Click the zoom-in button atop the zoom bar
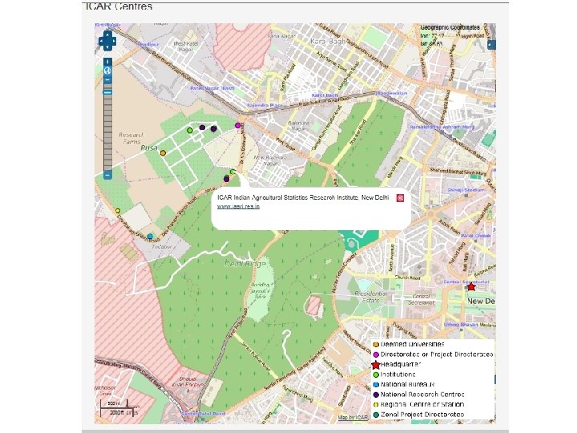The image size is (577, 433). tap(107, 62)
